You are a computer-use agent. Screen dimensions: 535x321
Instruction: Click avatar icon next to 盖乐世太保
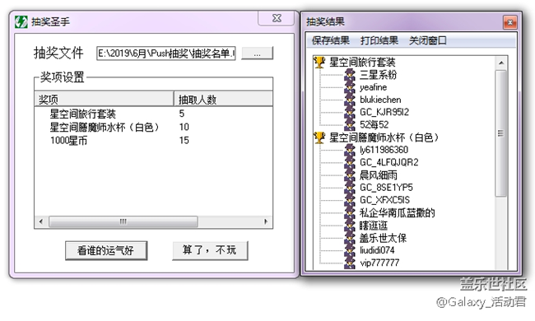[350, 238]
